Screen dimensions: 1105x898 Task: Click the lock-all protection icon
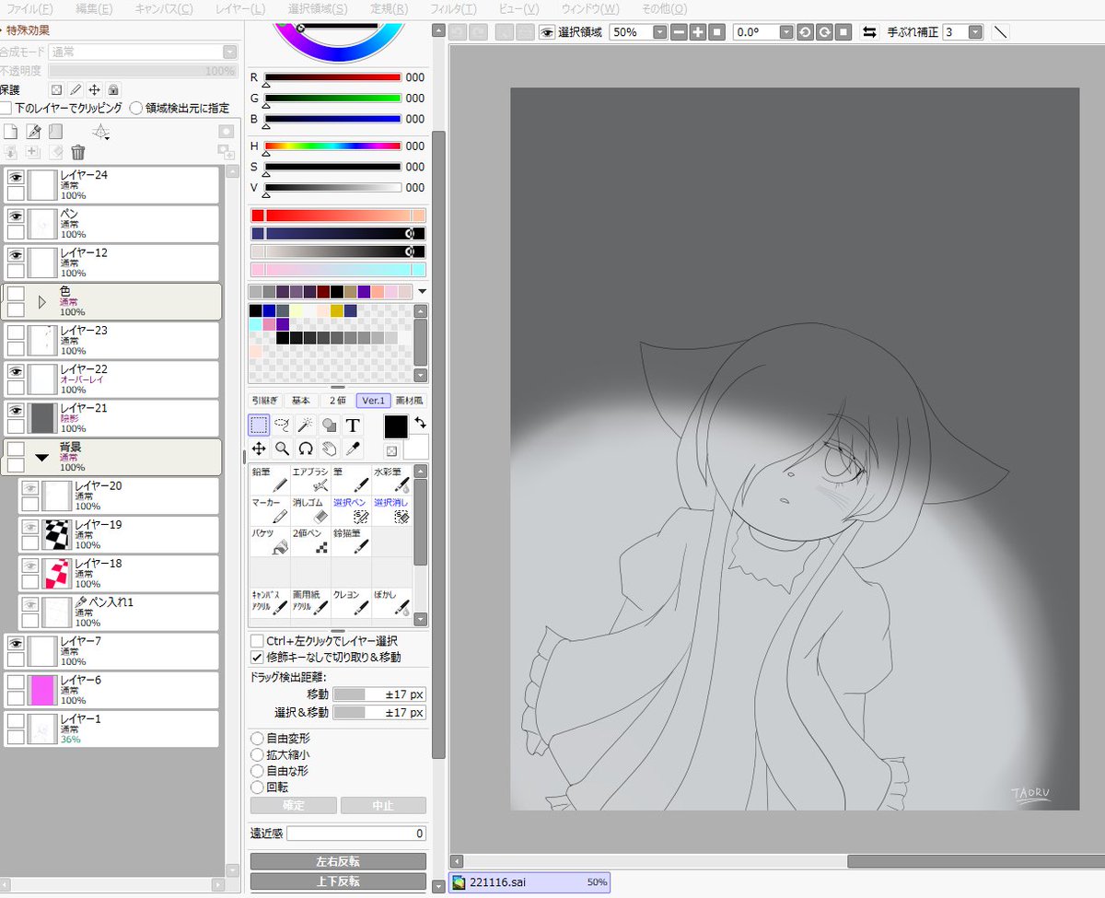tap(112, 90)
